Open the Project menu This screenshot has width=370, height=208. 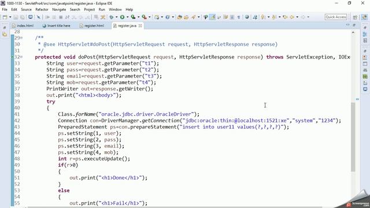(x=90, y=9)
